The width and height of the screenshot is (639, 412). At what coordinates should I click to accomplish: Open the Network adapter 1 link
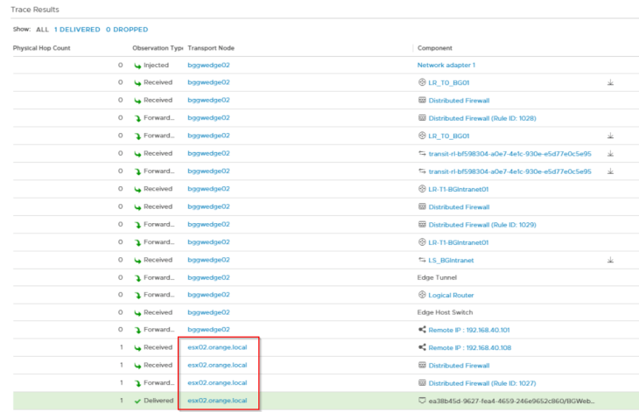coord(446,65)
